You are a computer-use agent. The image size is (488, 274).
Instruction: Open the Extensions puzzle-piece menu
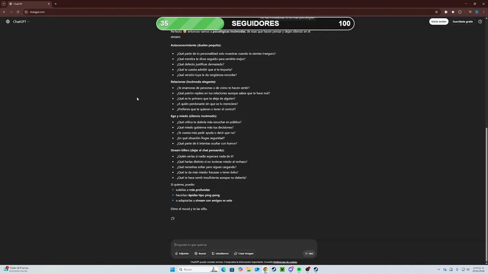460,12
